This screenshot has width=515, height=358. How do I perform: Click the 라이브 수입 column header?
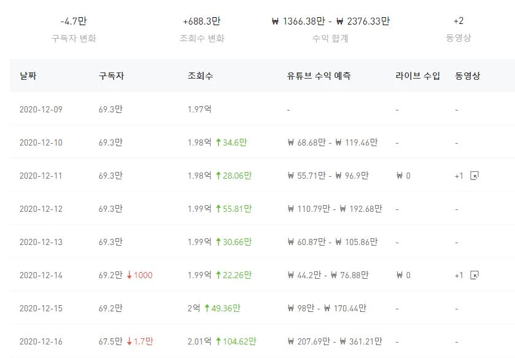point(417,76)
